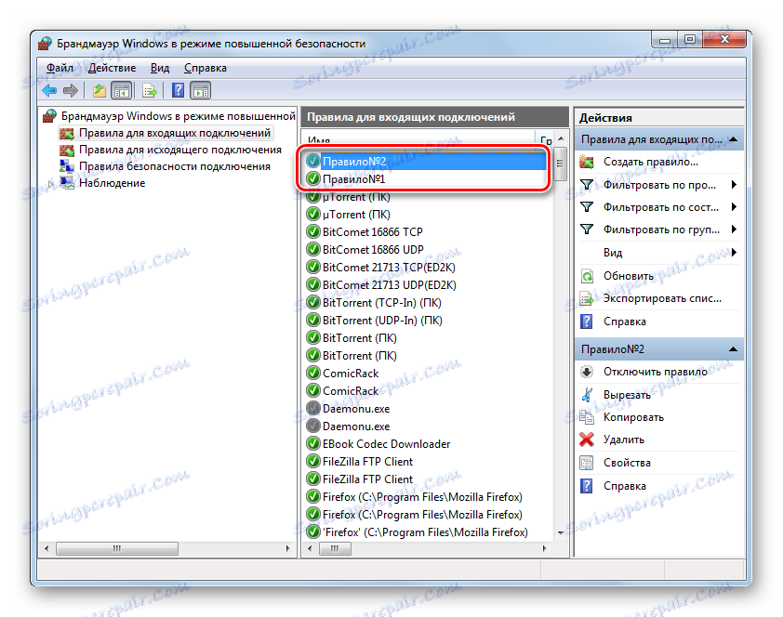Click Свойства in the actions pane
Screen dimensions: 783x617
tap(627, 463)
